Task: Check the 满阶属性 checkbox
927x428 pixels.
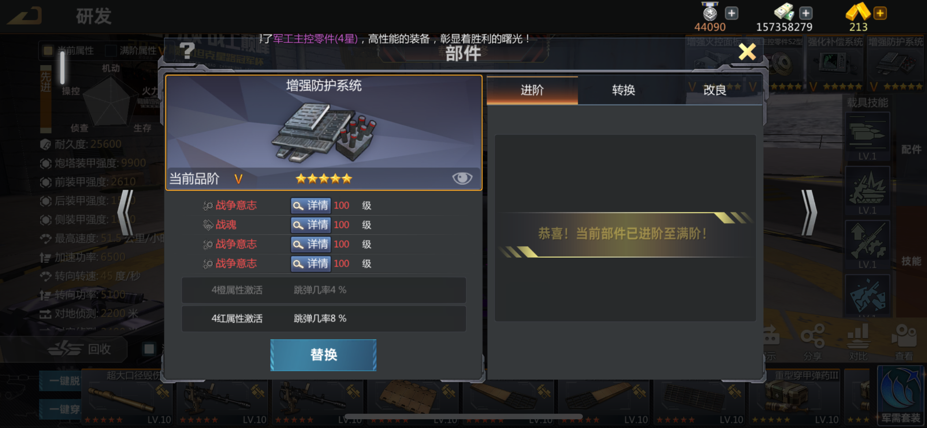Action: tap(111, 50)
